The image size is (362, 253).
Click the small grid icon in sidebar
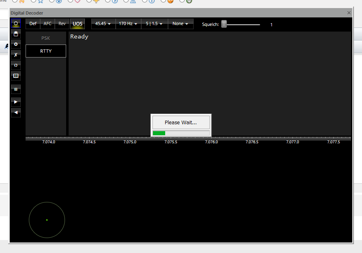[x=16, y=89]
